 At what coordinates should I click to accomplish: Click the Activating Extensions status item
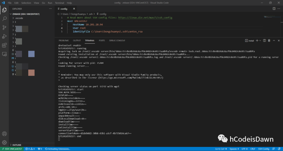[x=58, y=149]
